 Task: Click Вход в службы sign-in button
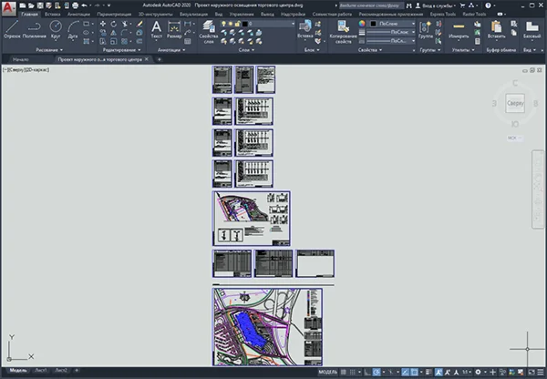[436, 5]
